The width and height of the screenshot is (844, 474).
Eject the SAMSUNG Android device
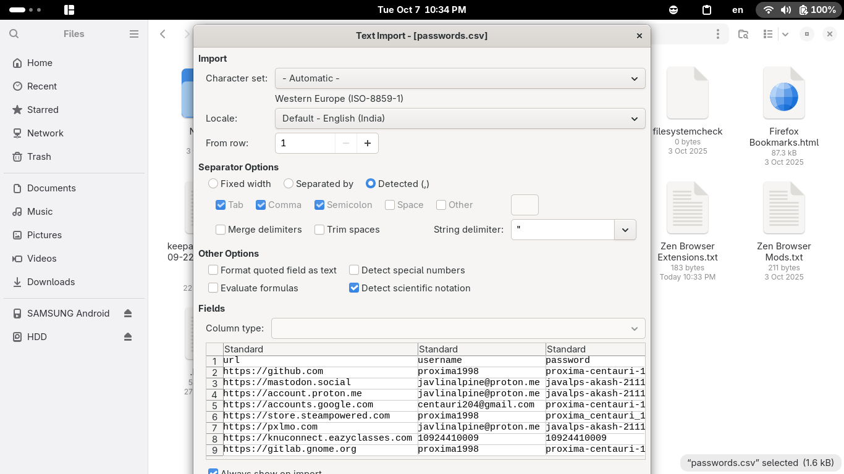click(x=128, y=314)
